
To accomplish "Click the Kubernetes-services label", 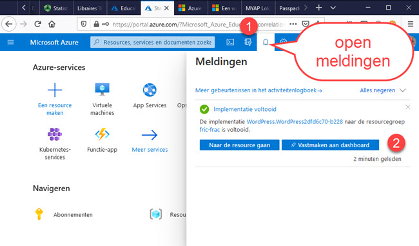I will pyautogui.click(x=55, y=154).
